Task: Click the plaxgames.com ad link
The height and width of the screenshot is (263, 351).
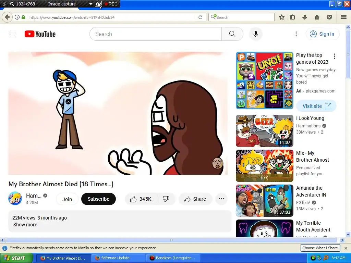Action: (x=320, y=91)
